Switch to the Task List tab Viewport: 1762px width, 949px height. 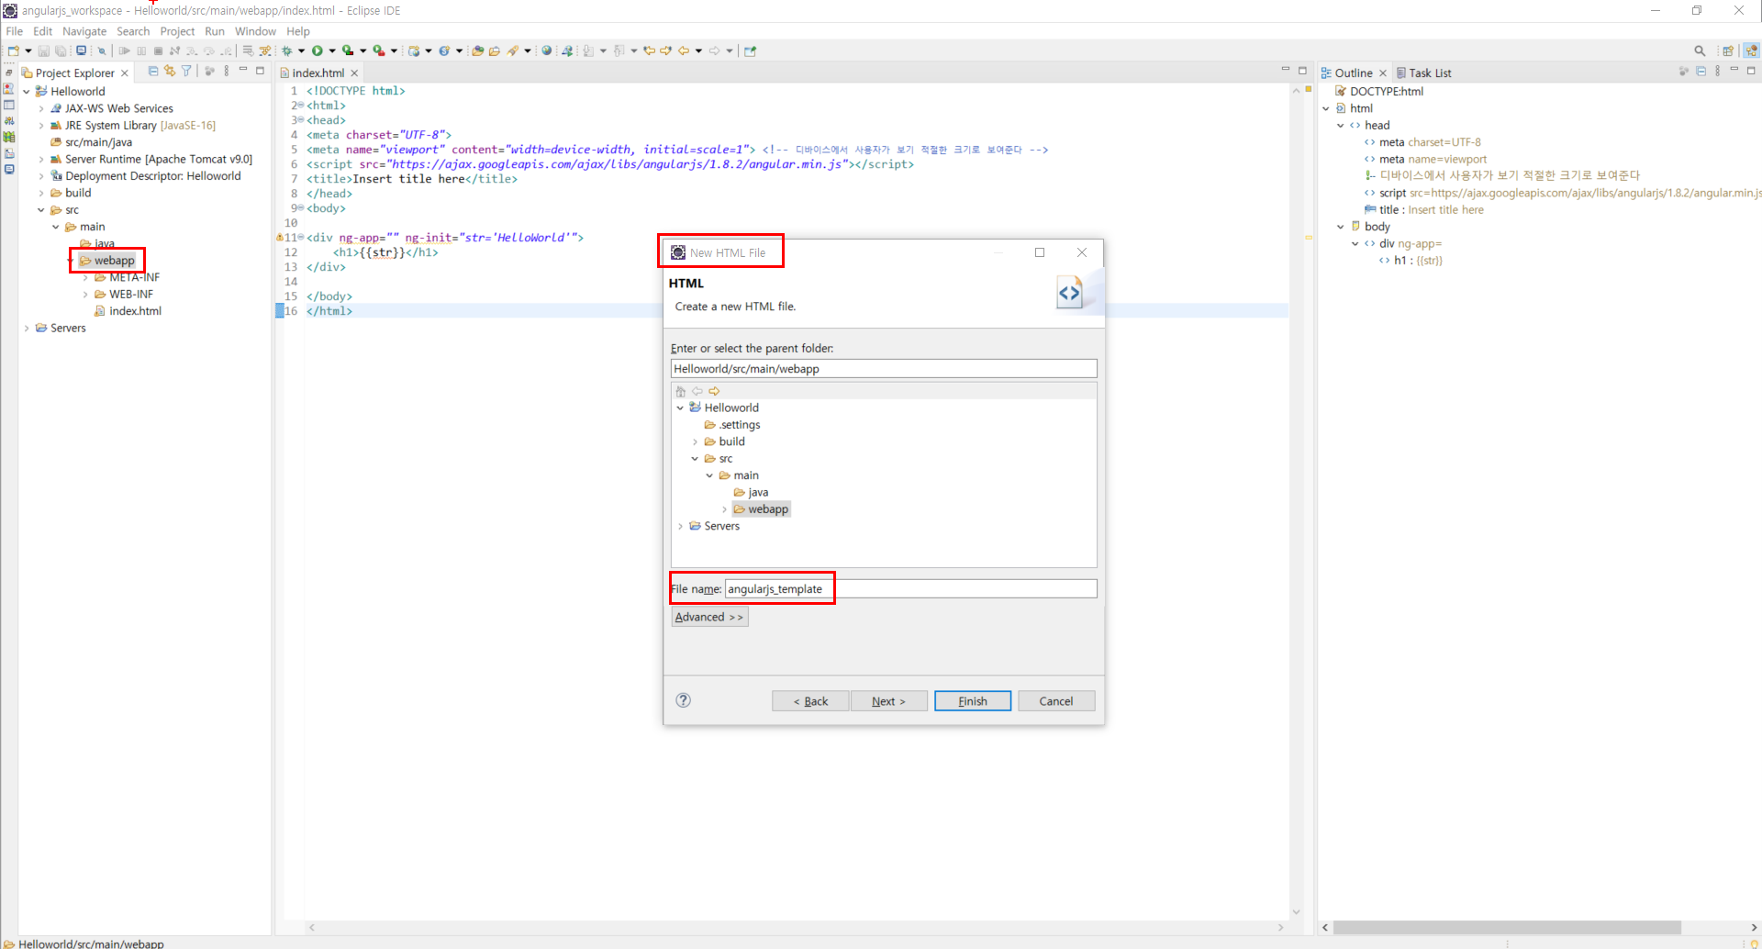[1423, 73]
